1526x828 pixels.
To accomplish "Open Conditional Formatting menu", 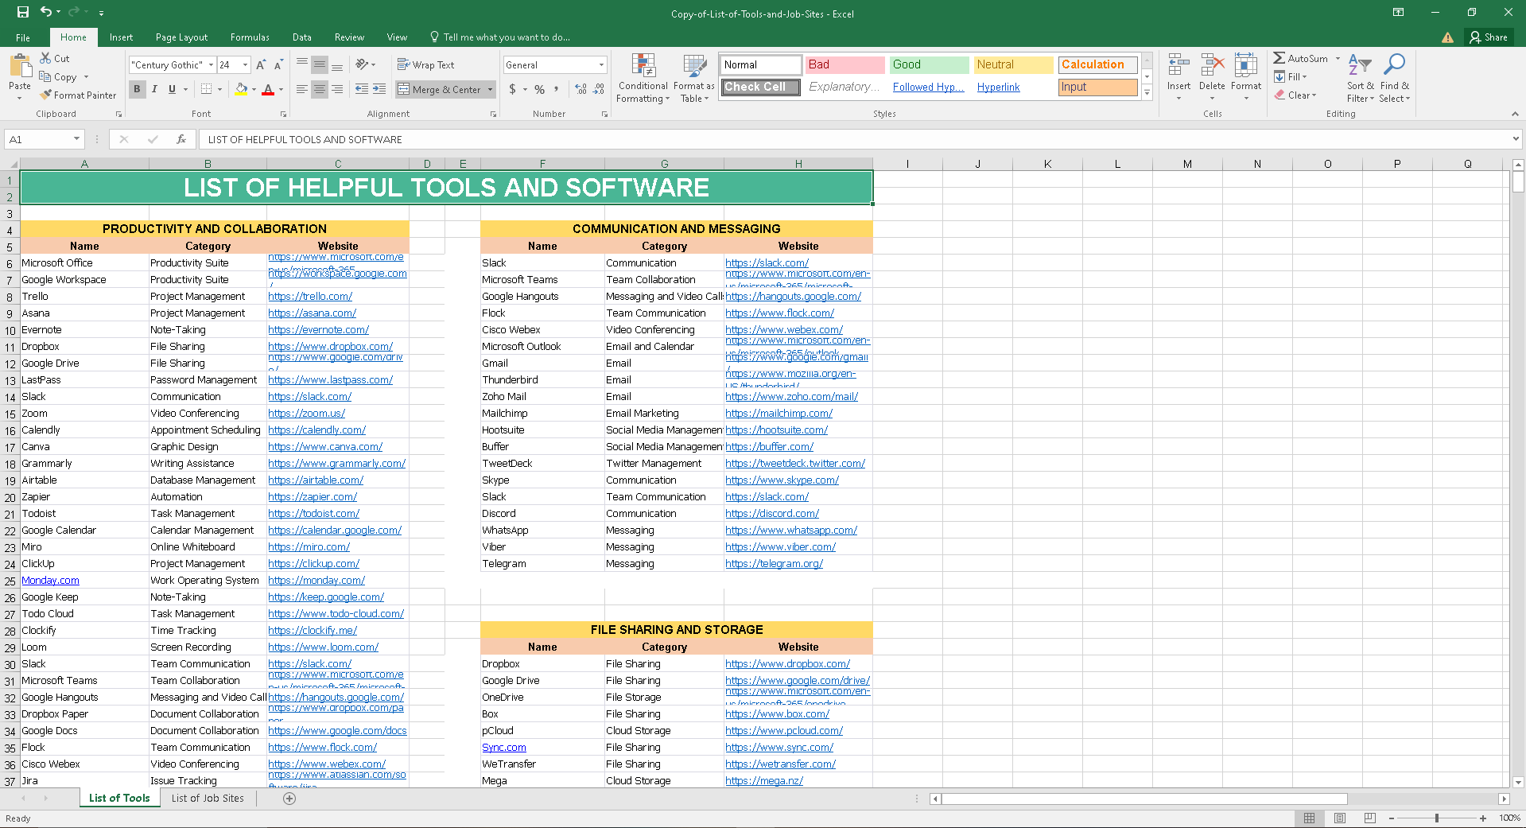I will click(x=643, y=79).
